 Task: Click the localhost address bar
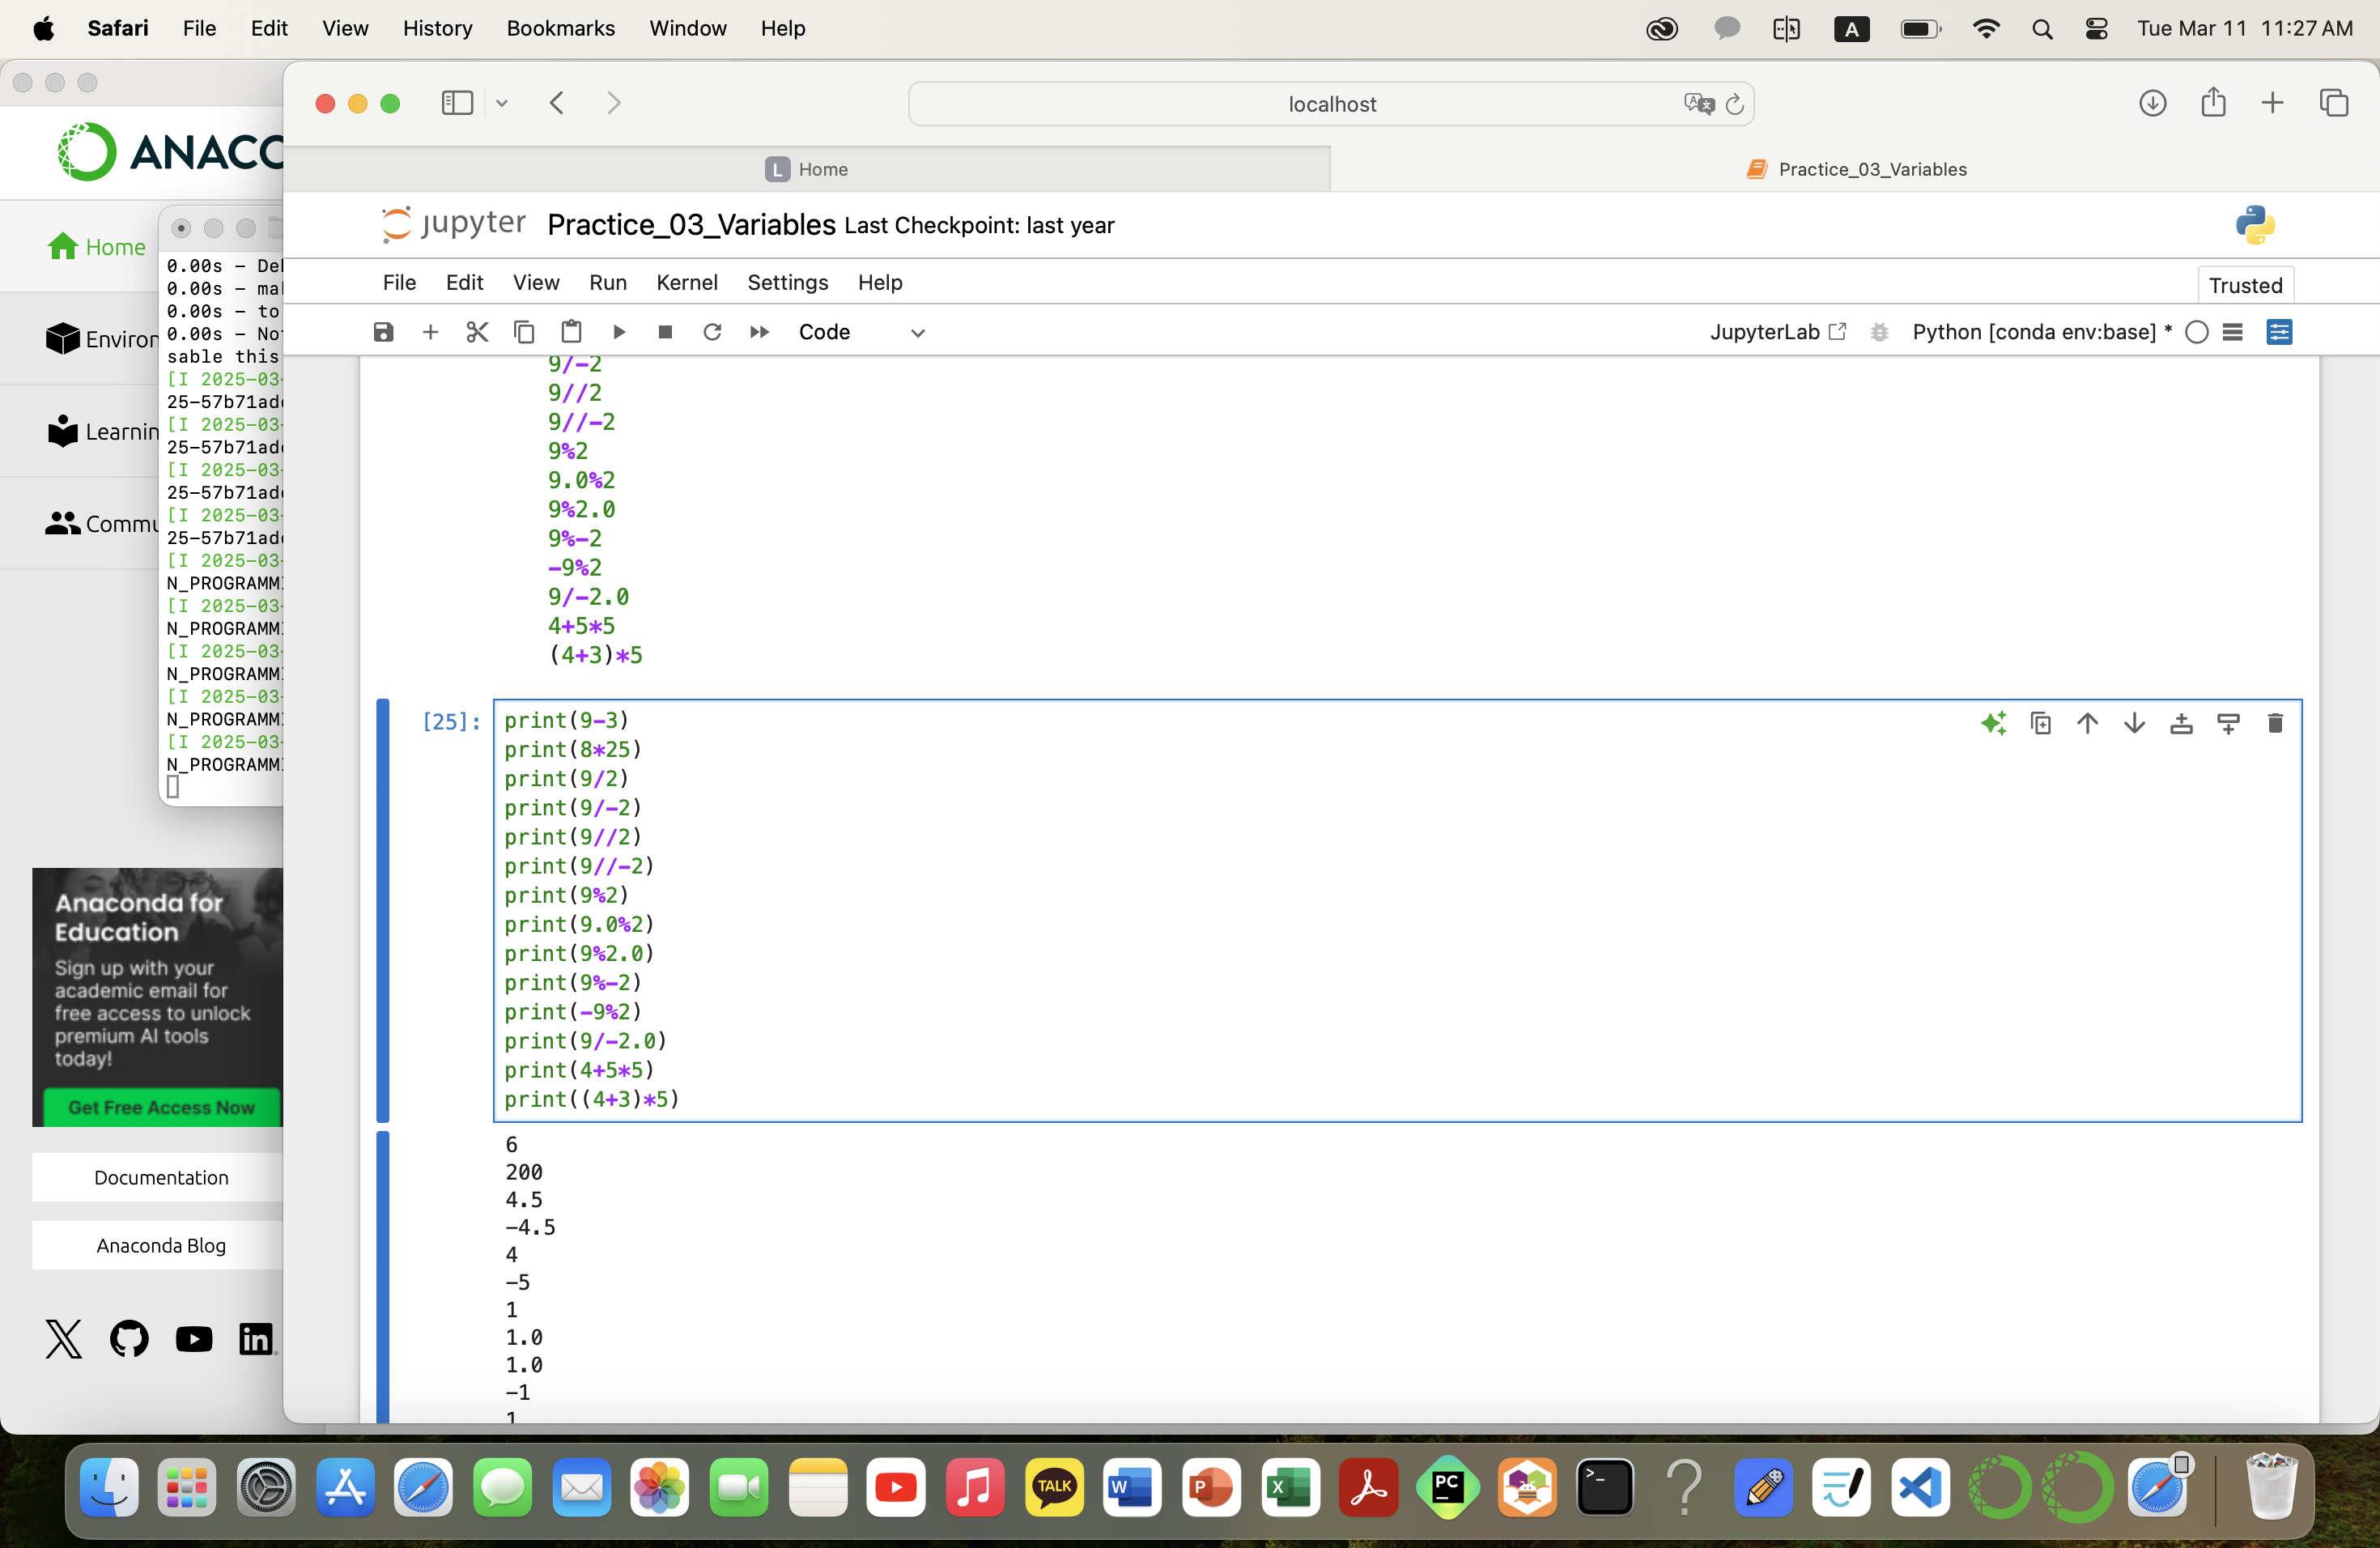[x=1331, y=104]
